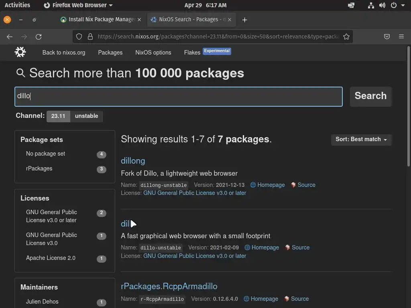The height and width of the screenshot is (308, 411).
Task: Click the package search input field
Action: coord(179,96)
